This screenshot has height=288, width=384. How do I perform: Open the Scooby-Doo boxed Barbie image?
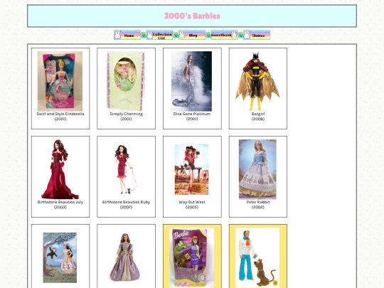(x=192, y=257)
